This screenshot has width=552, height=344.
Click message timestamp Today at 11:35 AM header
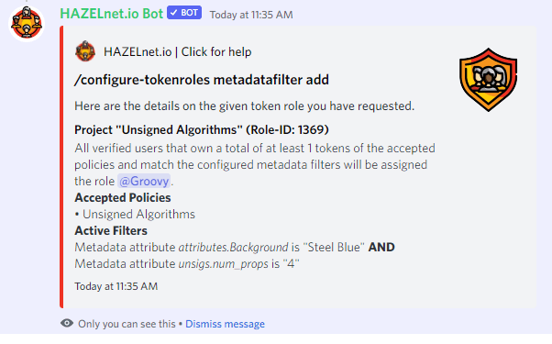click(x=251, y=15)
